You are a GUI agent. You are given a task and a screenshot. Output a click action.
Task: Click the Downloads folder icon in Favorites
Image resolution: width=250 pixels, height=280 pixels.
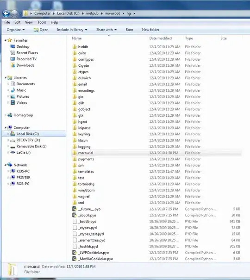pos(12,65)
